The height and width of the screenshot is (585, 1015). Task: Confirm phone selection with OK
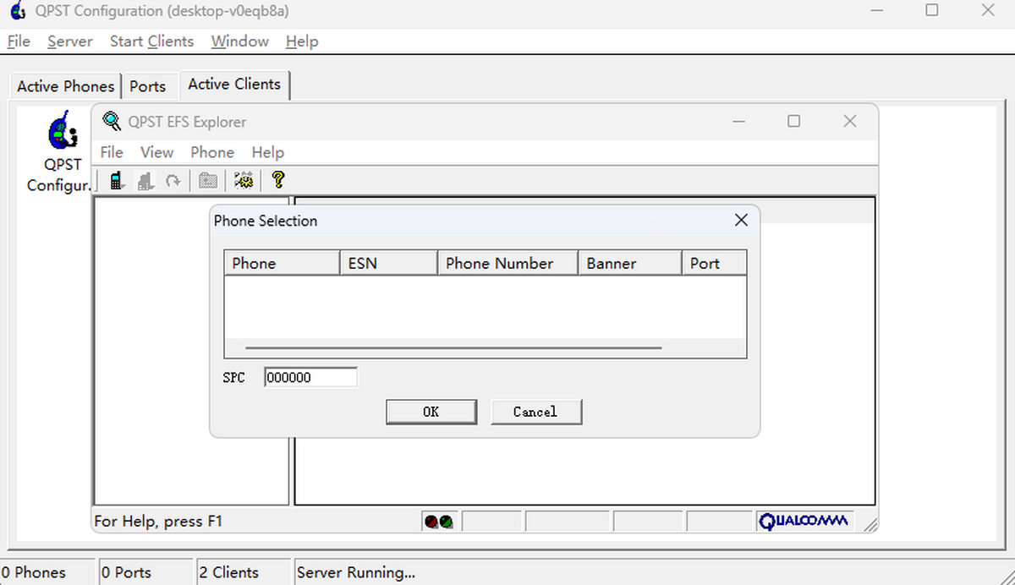point(431,412)
